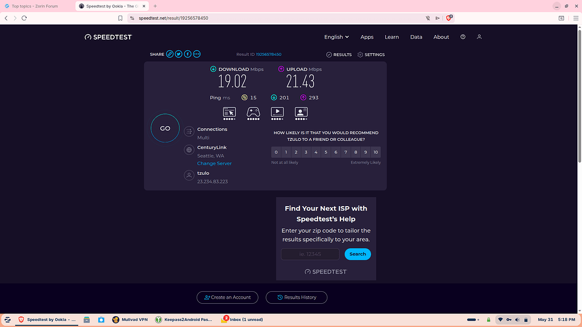This screenshot has height=327, width=582.
Task: Click the Brave rewards triangle icon in address bar
Action: (x=438, y=18)
